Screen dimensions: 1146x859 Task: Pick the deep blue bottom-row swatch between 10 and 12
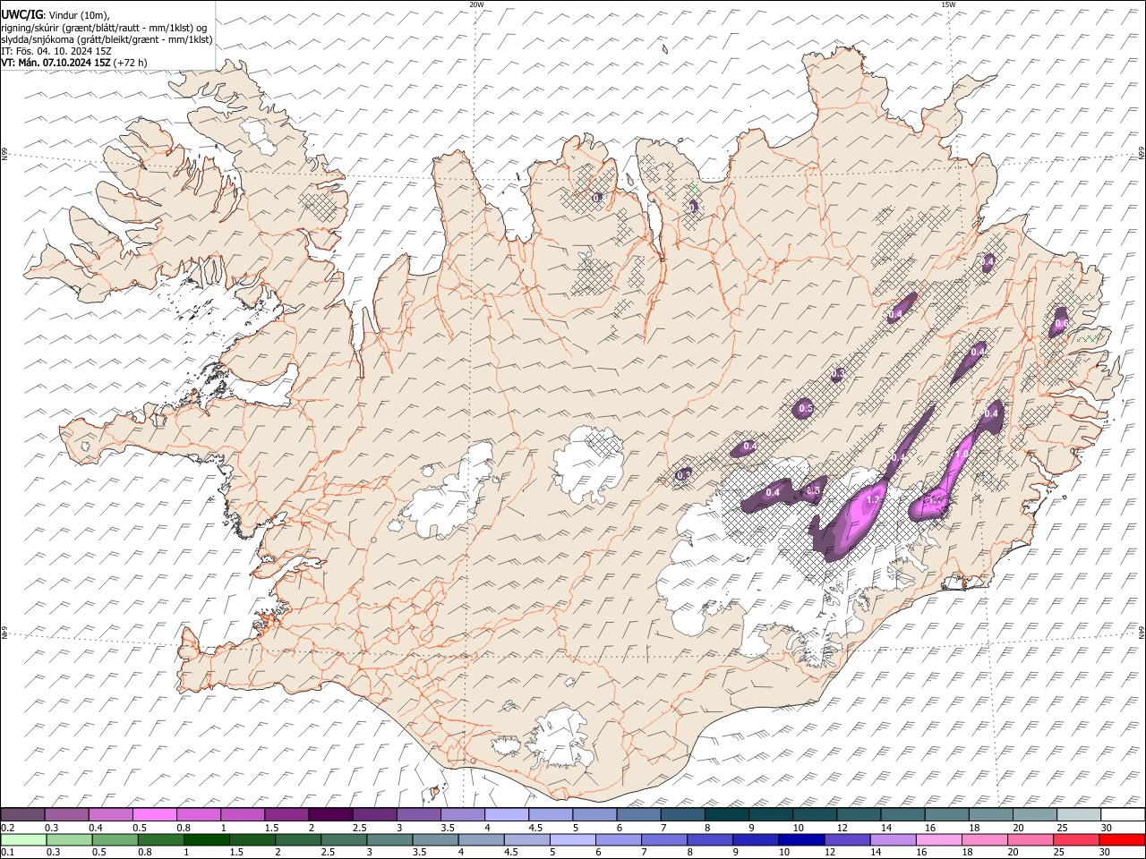pos(800,839)
